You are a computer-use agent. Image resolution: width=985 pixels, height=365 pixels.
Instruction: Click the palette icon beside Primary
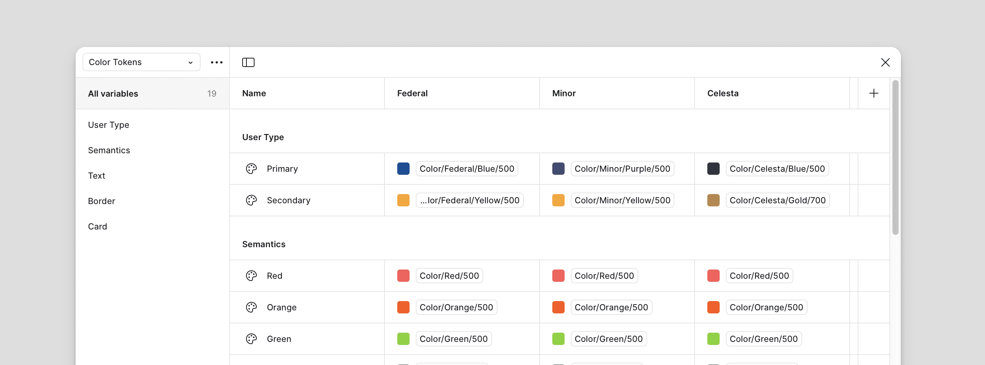[251, 169]
